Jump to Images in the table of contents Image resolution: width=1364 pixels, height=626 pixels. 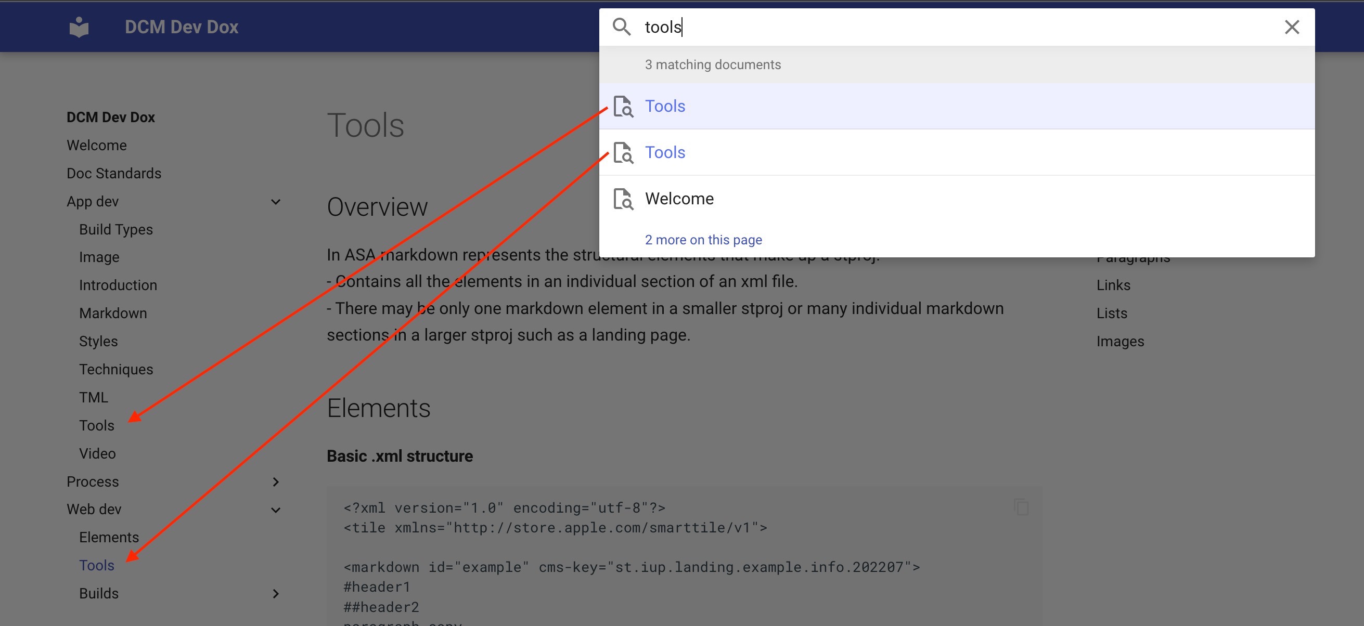tap(1121, 341)
